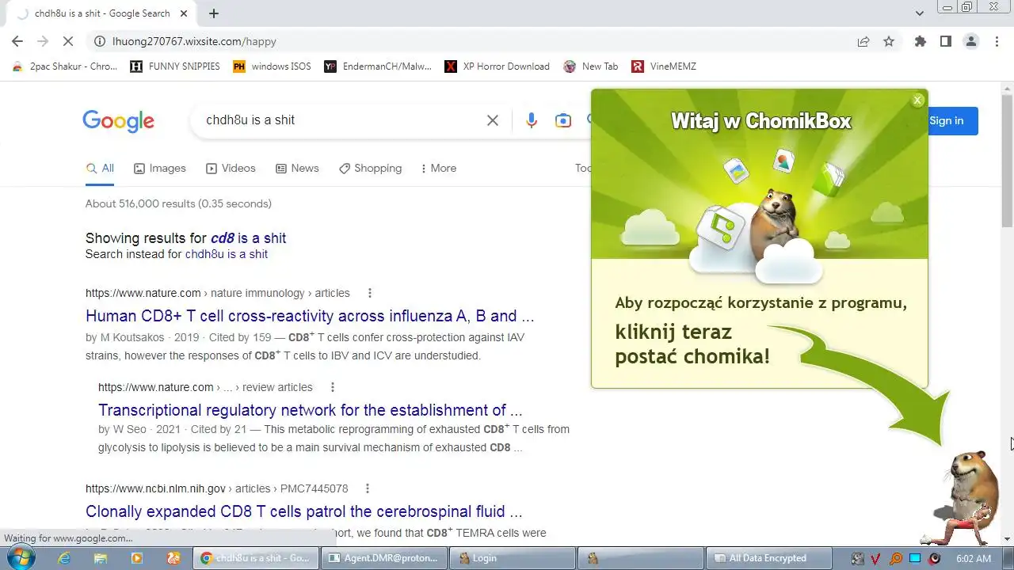Toggle the Chrome side panel icon
The image size is (1014, 570).
click(x=945, y=41)
